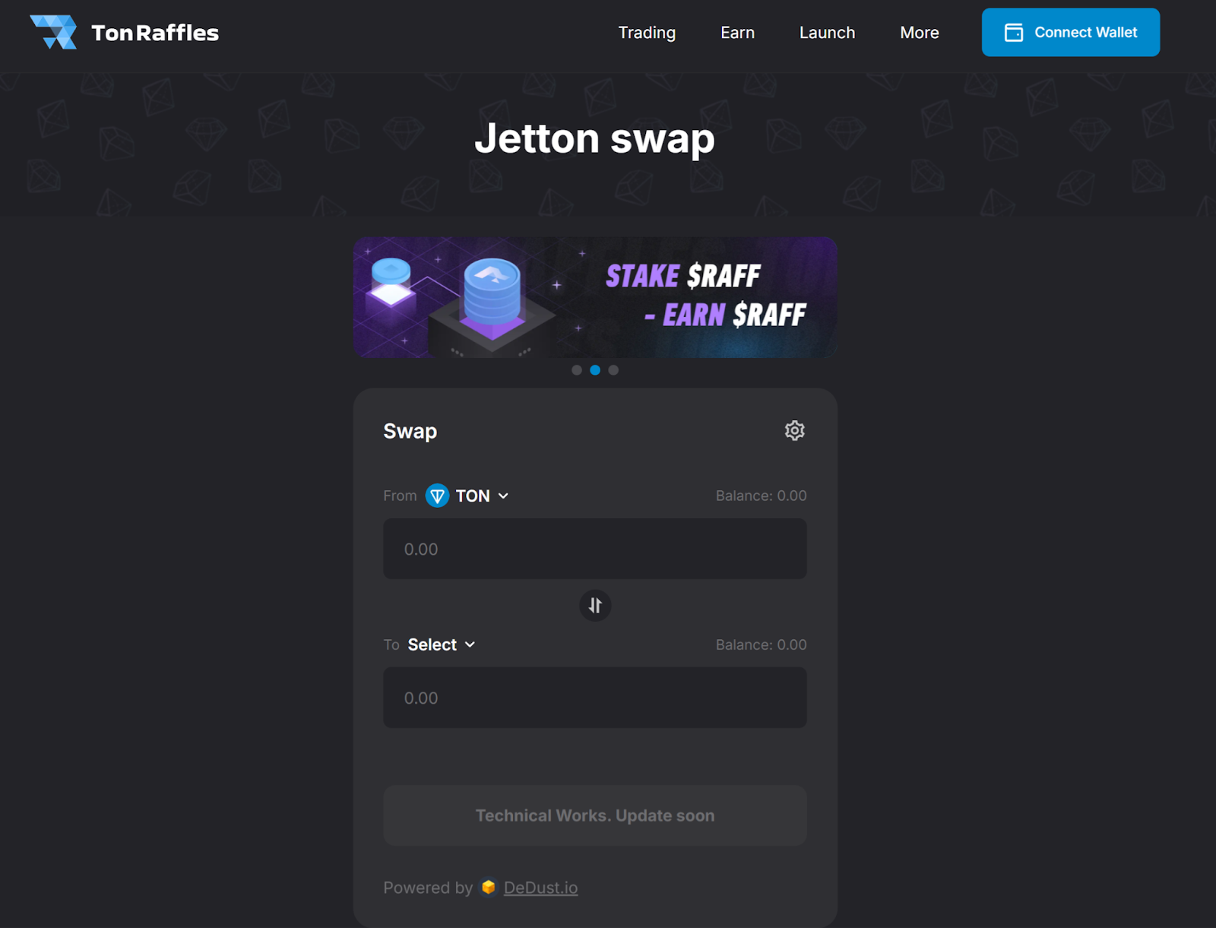
Task: Click the TON token icon
Action: tap(437, 496)
